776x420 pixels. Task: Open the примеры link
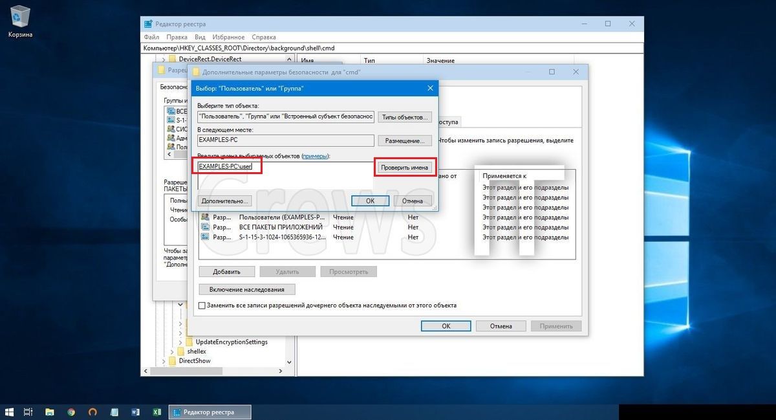[x=315, y=156]
